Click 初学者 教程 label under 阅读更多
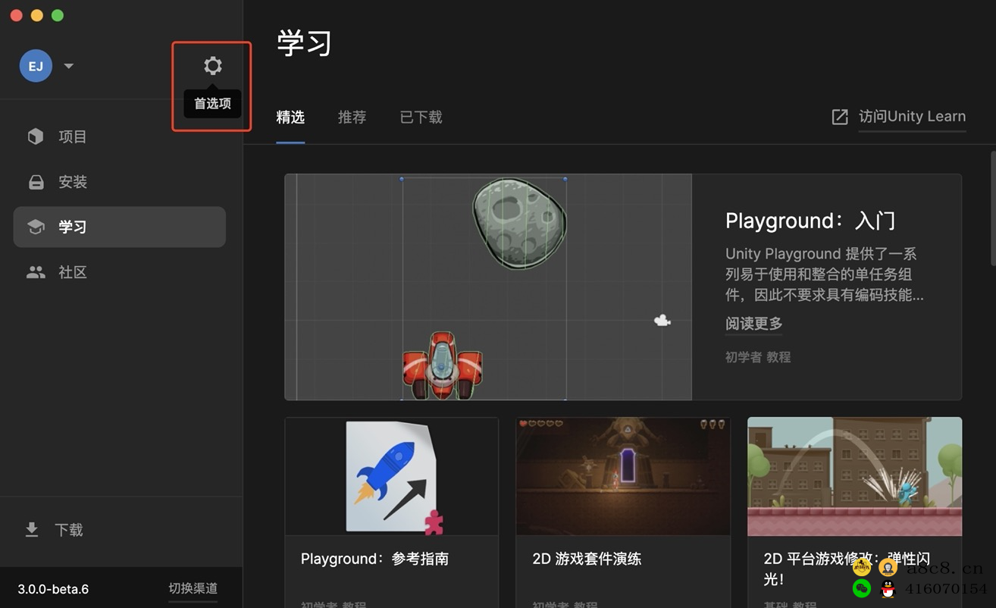Image resolution: width=996 pixels, height=608 pixels. 758,357
